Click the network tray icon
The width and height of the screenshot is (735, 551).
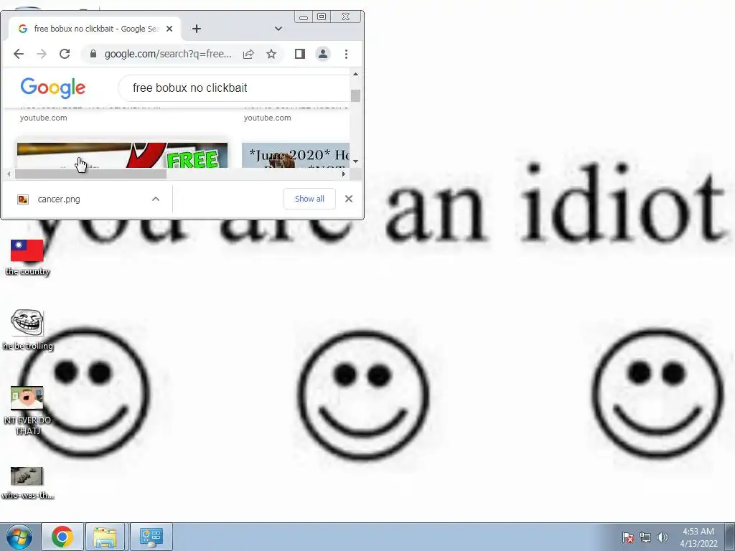pos(645,537)
